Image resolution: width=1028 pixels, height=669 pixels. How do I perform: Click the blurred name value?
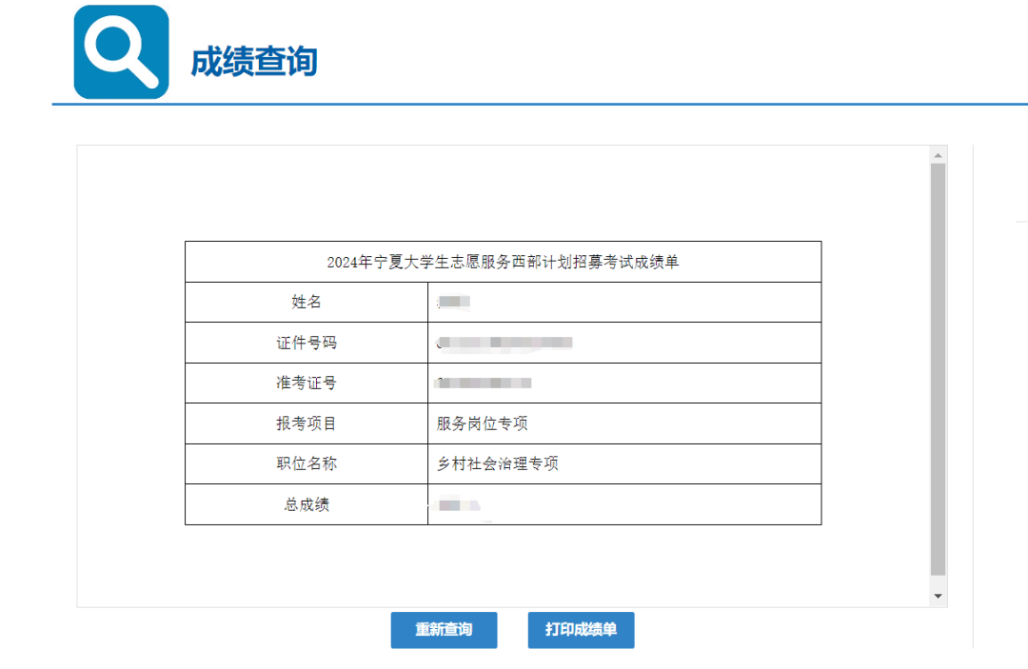[454, 302]
